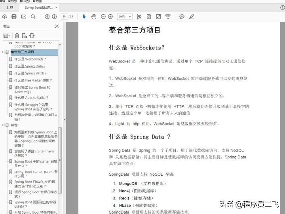The image size is (285, 214).
Task: Open Spring Boot 打成的 jar bookmark
Action: (x=34, y=184)
